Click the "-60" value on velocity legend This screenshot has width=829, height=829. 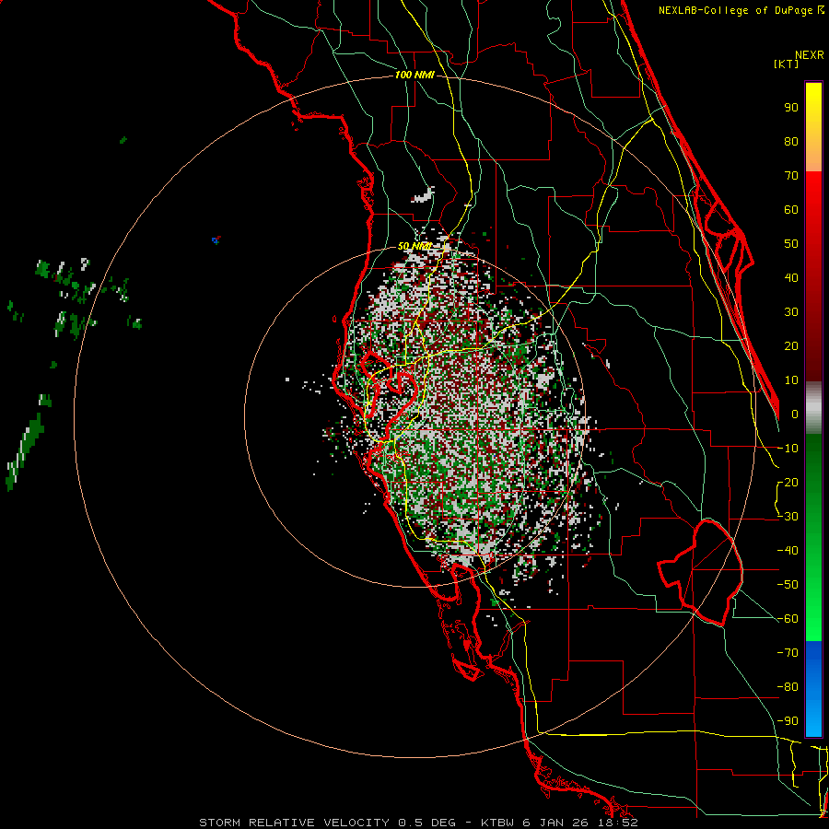pyautogui.click(x=788, y=619)
